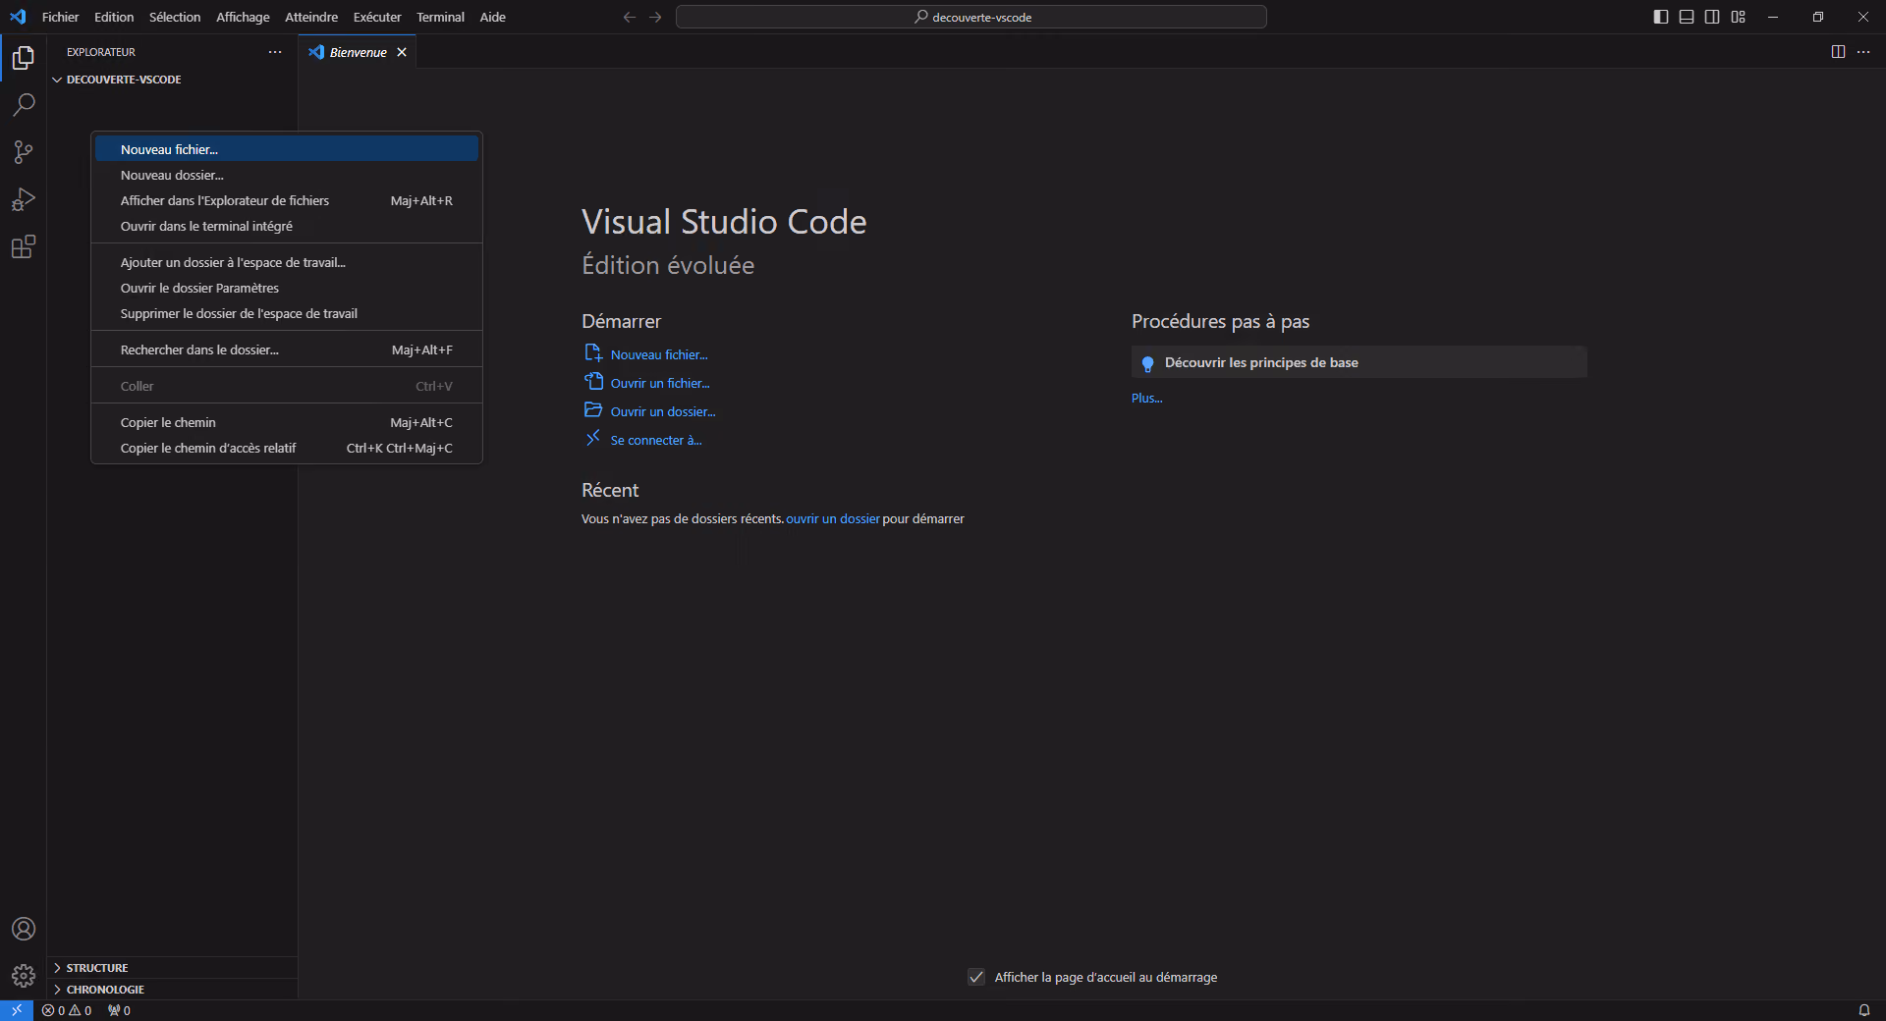Split the editor to the right
The width and height of the screenshot is (1886, 1021).
1838,52
